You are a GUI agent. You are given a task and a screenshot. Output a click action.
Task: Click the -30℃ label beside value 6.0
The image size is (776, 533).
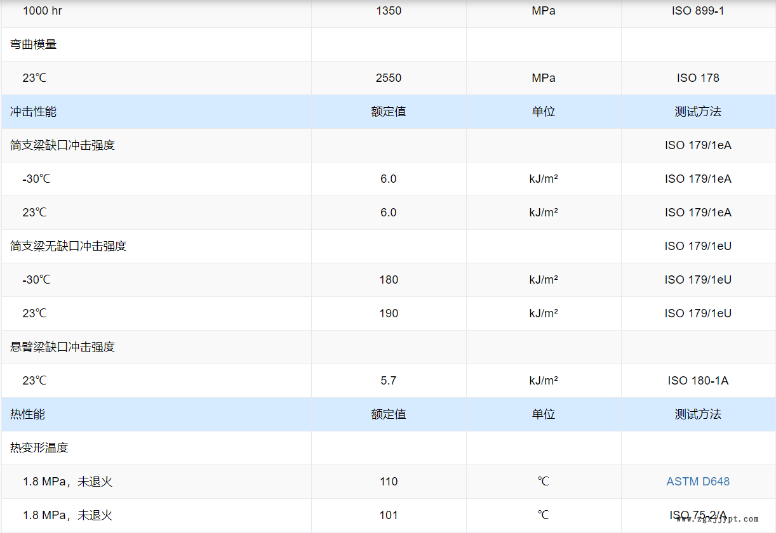click(x=36, y=179)
